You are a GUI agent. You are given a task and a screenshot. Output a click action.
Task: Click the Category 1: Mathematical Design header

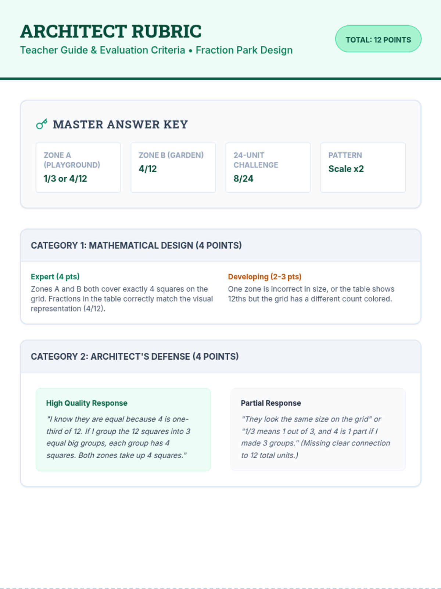[136, 246]
